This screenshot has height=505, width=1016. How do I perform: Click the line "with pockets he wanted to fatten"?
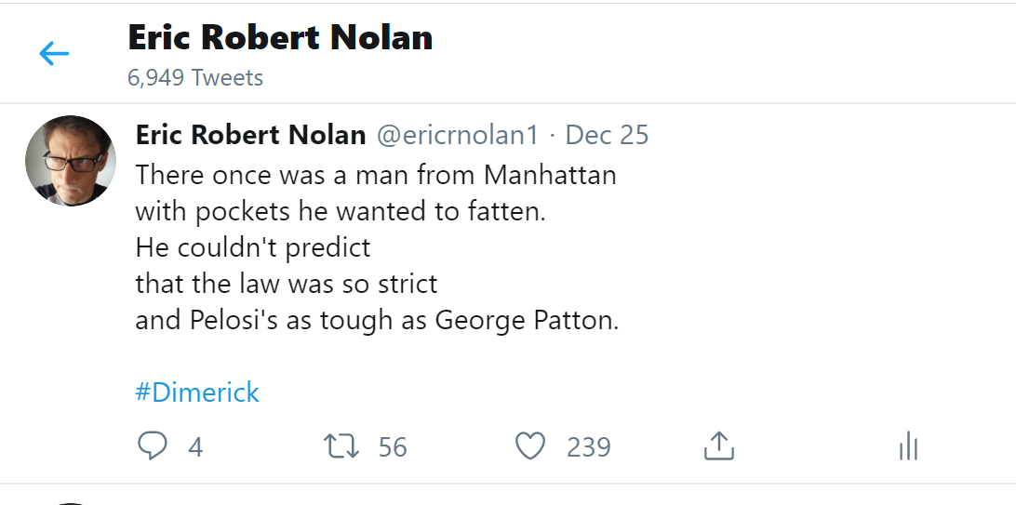[x=340, y=211]
